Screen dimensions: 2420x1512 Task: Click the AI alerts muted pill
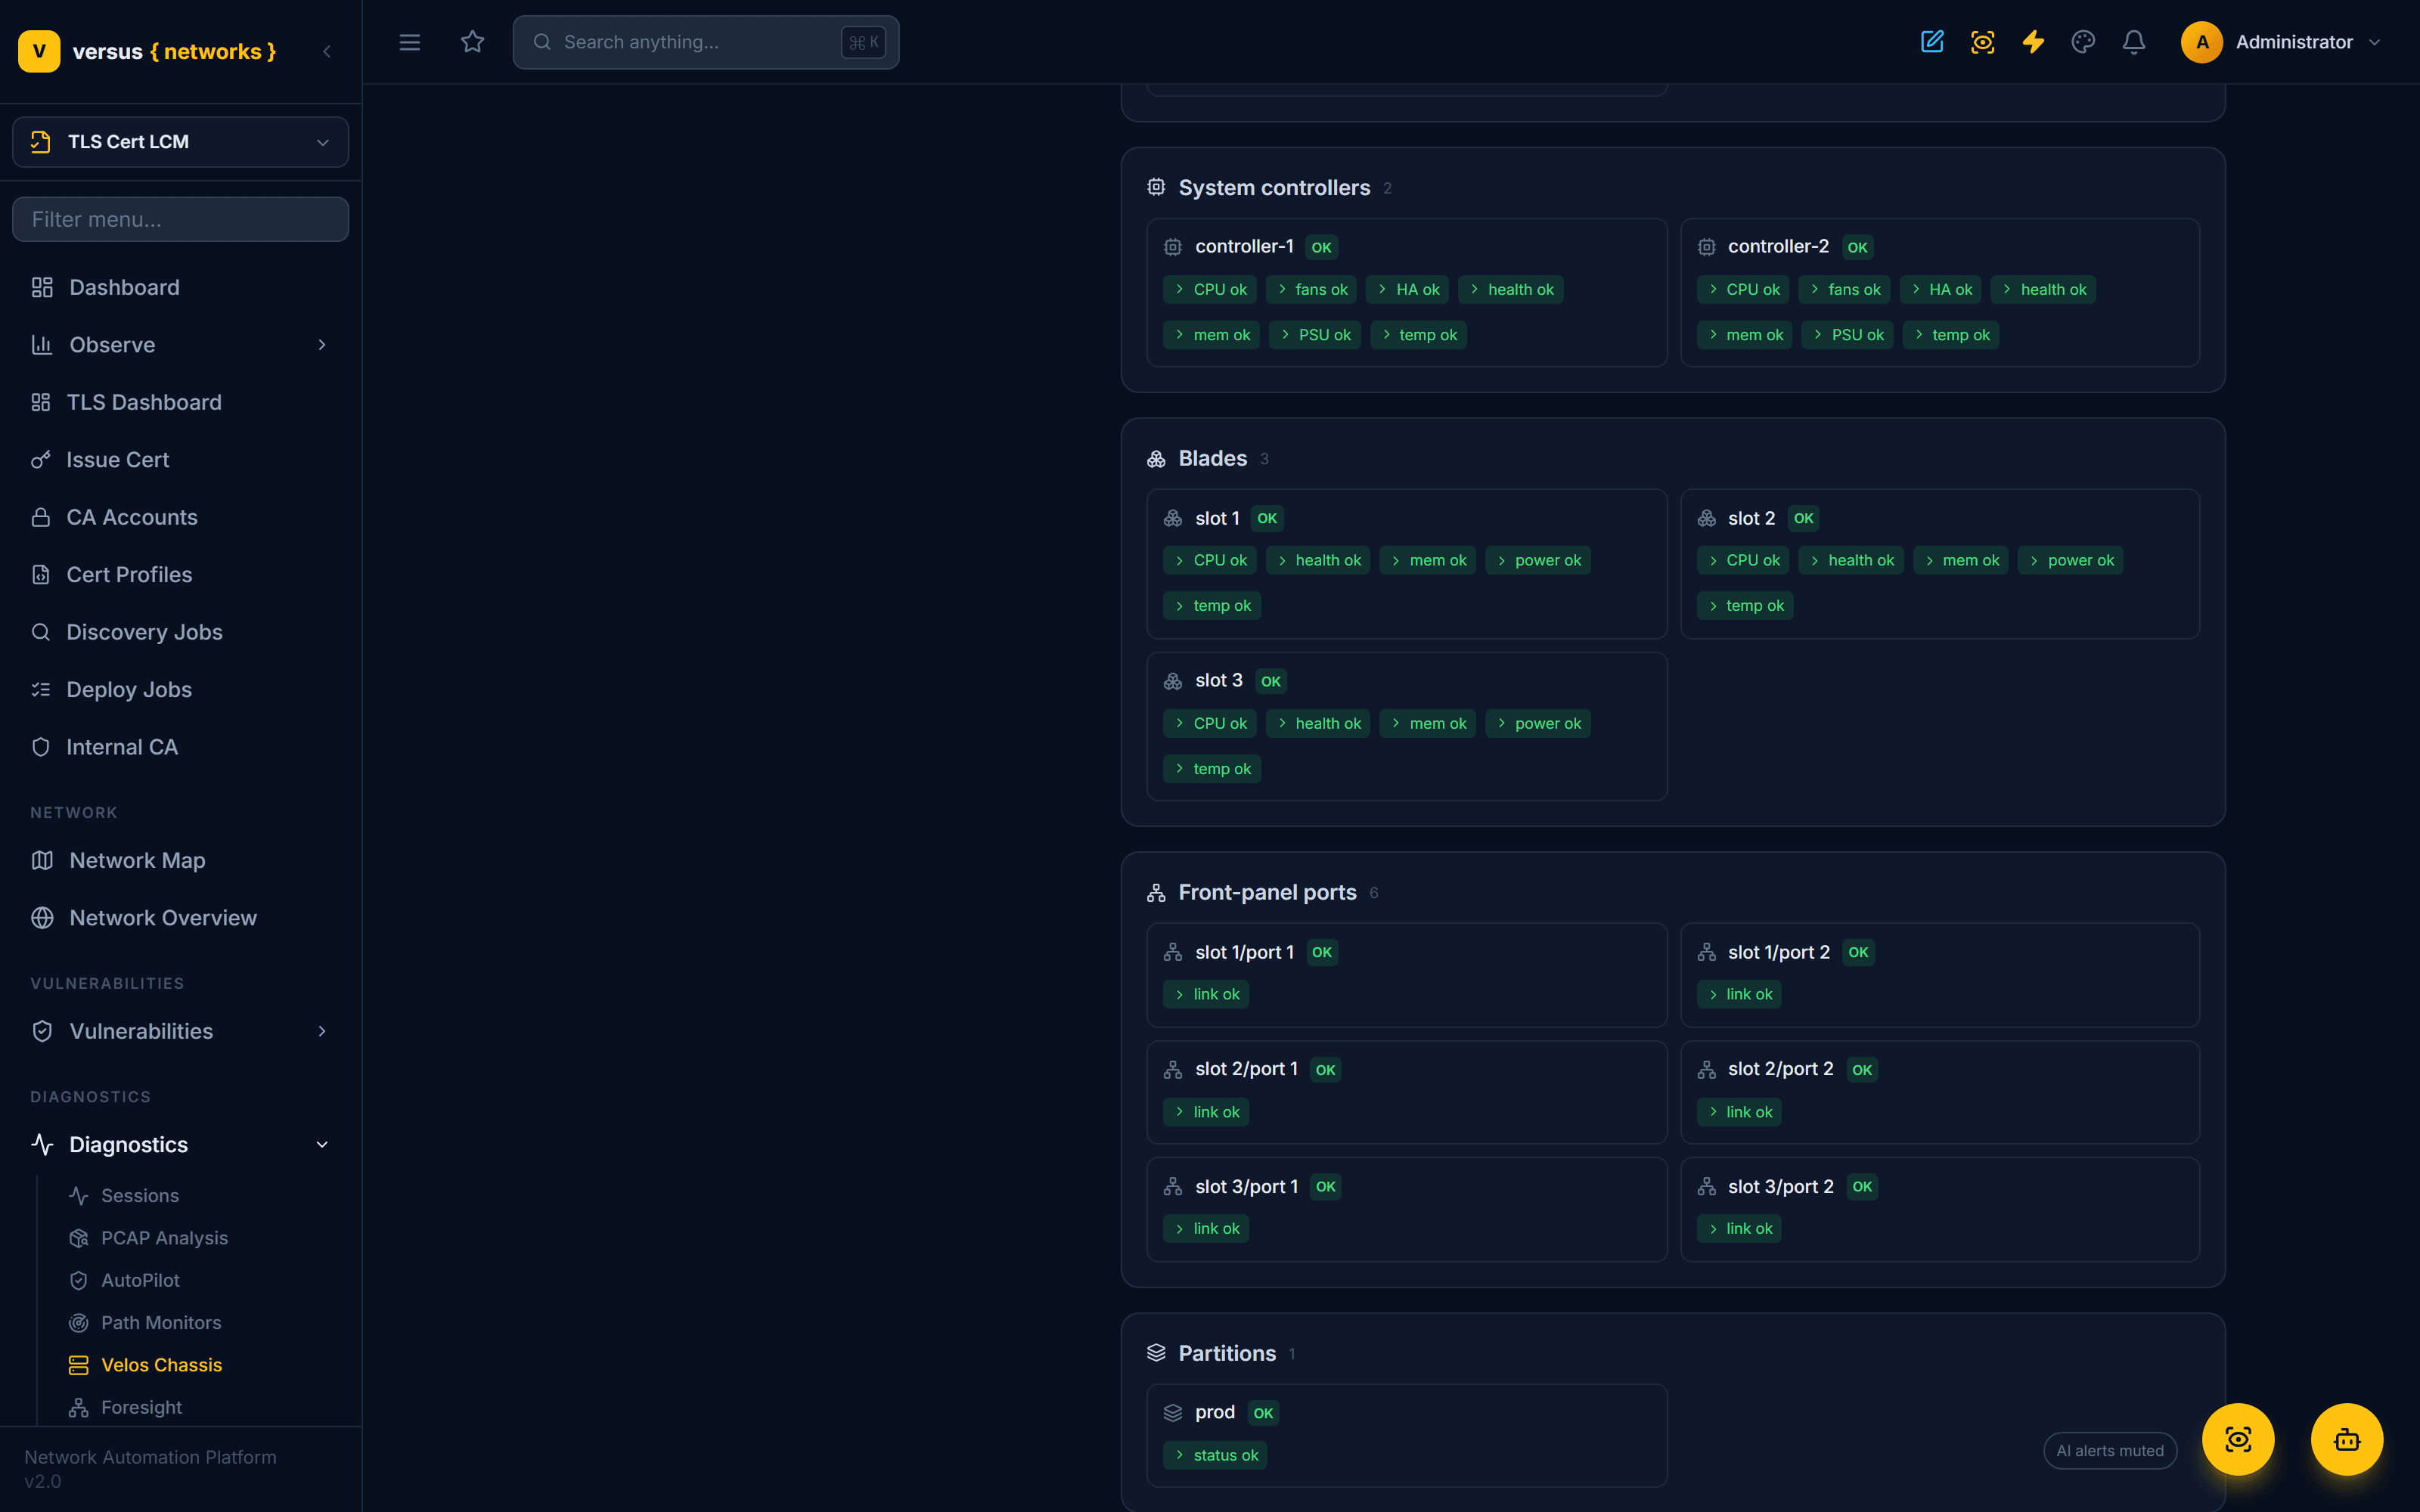2110,1451
